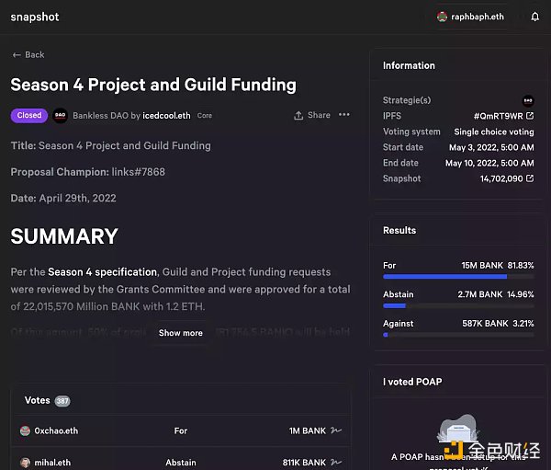Click the 'May 3, 2022, 5:00 AM' start date
The height and width of the screenshot is (470, 551).
pyautogui.click(x=491, y=147)
